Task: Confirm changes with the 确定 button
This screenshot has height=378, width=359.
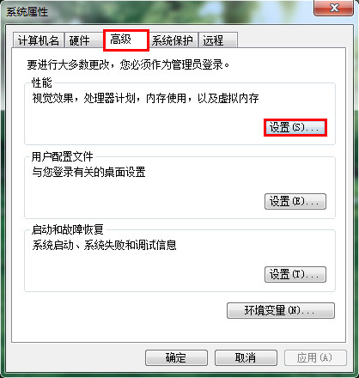Action: 176,357
